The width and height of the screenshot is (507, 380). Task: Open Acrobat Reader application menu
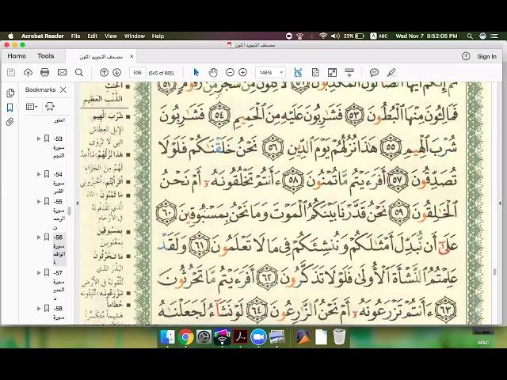[x=43, y=36]
